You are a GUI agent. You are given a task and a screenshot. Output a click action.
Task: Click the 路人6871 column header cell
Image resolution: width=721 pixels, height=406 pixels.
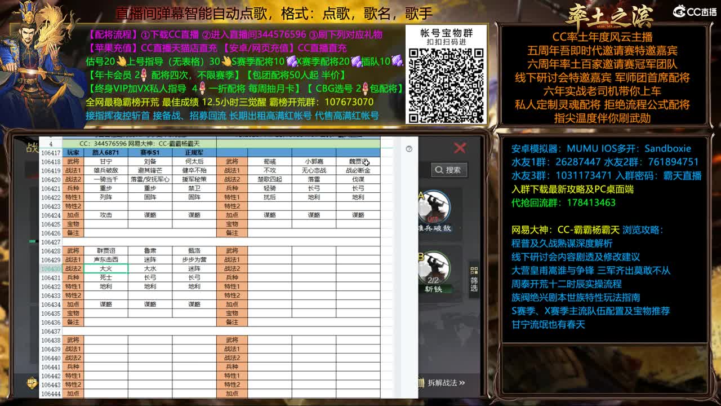106,153
